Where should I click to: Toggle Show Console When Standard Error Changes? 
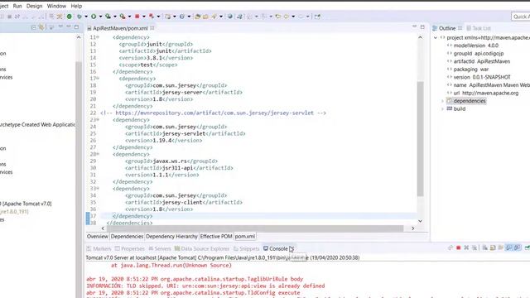517,248
